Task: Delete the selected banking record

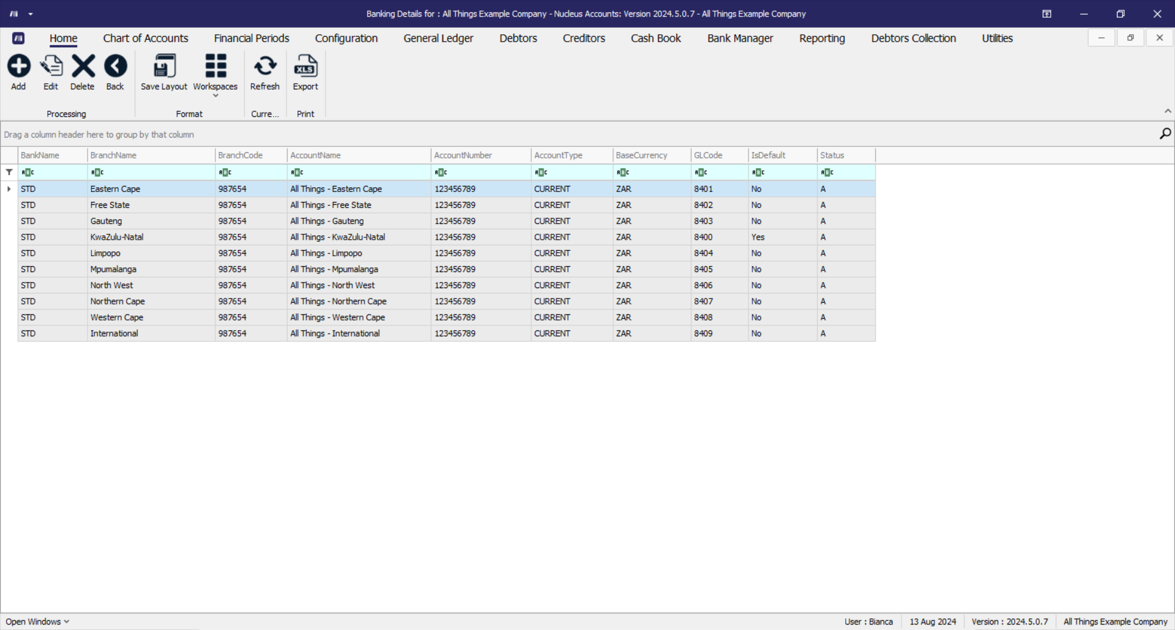Action: tap(83, 73)
